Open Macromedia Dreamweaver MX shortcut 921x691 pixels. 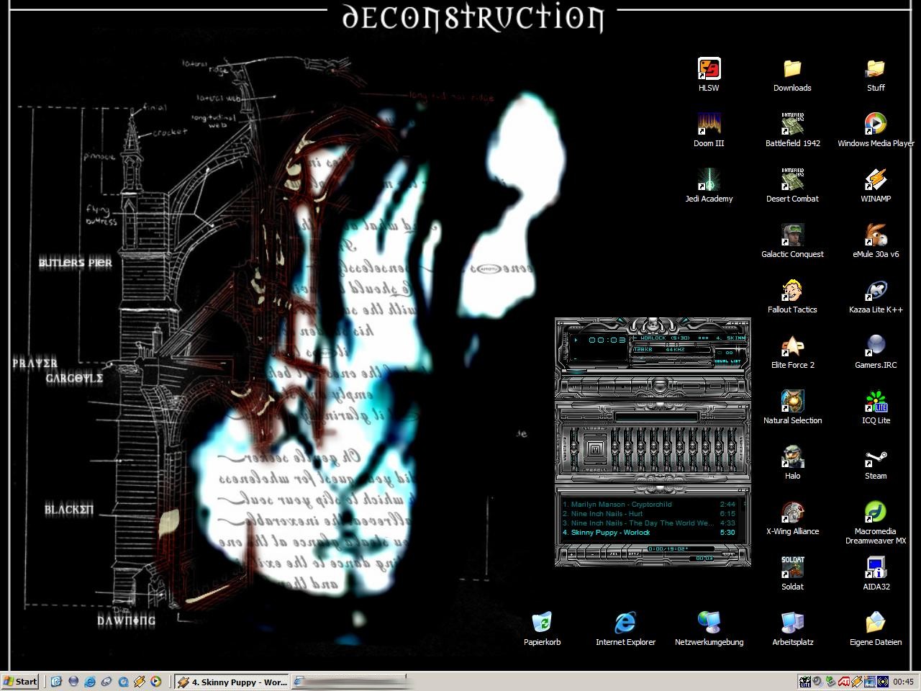pyautogui.click(x=876, y=523)
